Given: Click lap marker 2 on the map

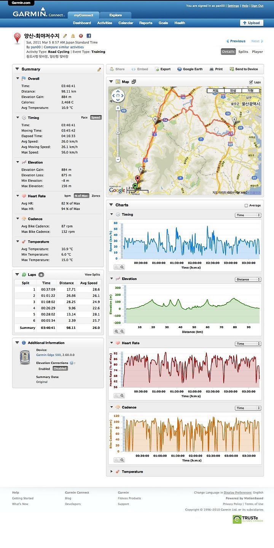Looking at the screenshot, I should (234, 120).
